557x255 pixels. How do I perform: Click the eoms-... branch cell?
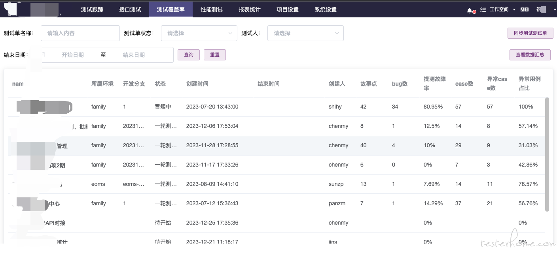(134, 184)
